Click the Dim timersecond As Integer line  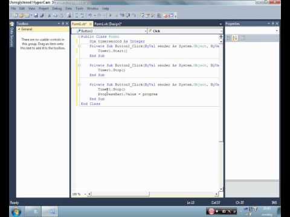[x=117, y=41]
